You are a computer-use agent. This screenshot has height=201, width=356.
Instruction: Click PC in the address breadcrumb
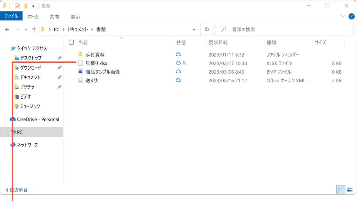point(57,29)
